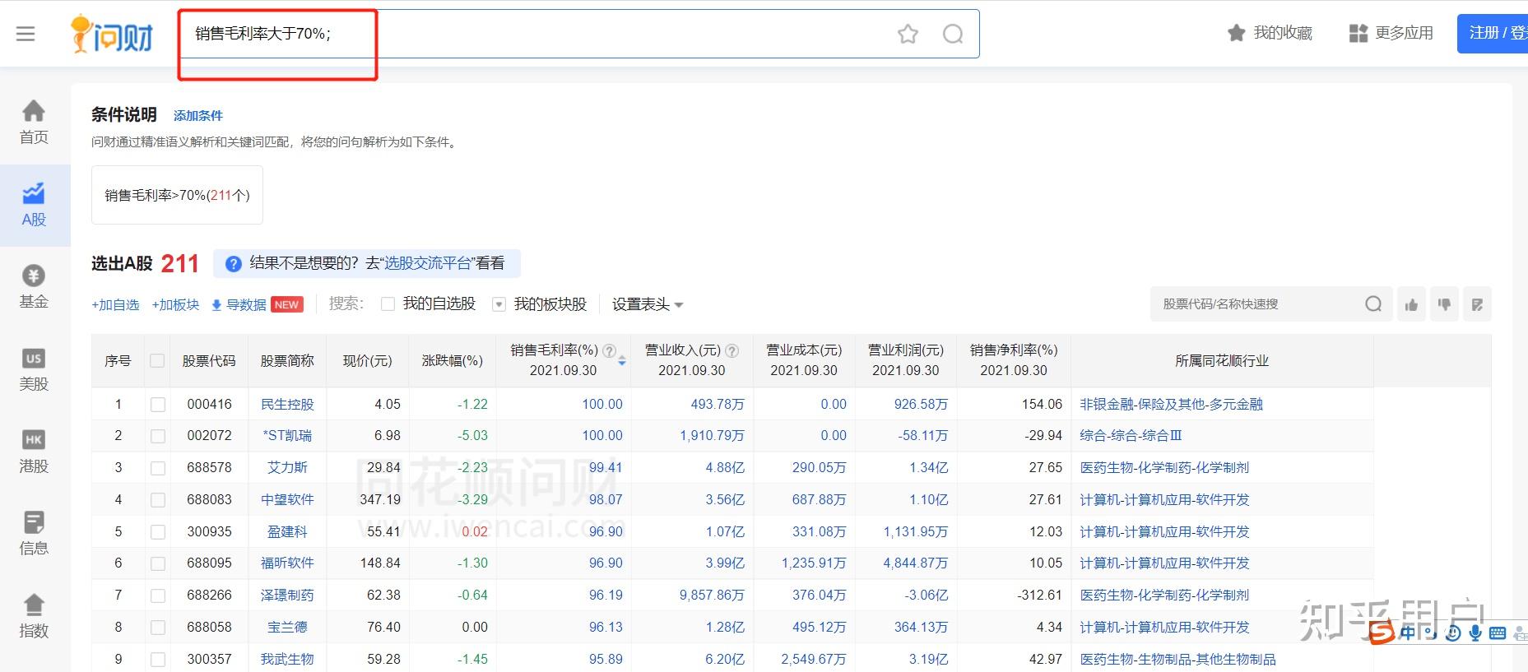Click 现价(元) column header
This screenshot has width=1528, height=672.
(x=368, y=360)
